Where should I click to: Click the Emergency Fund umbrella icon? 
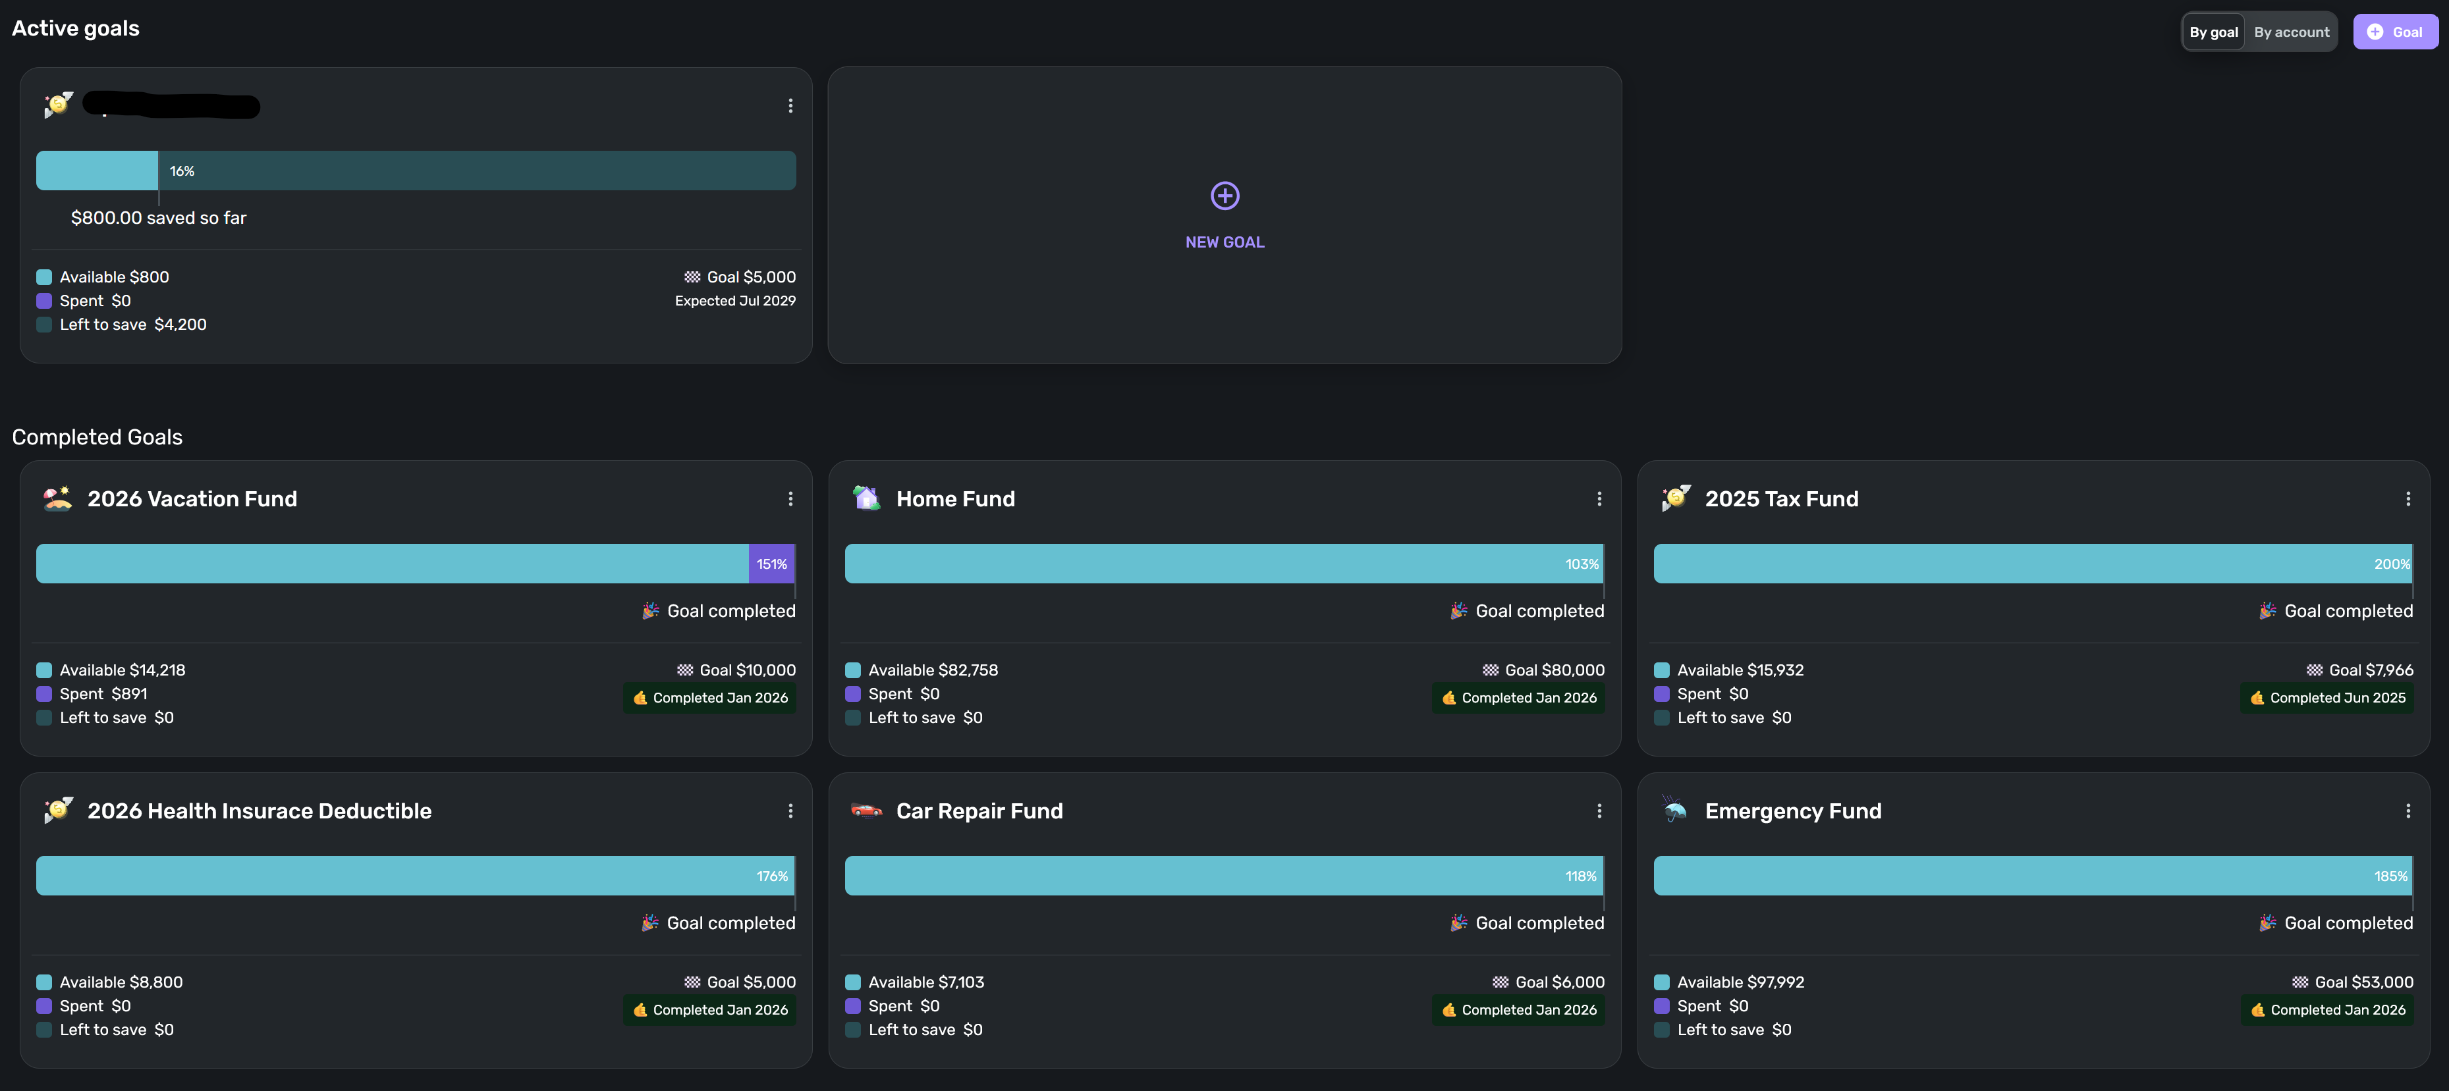1674,811
